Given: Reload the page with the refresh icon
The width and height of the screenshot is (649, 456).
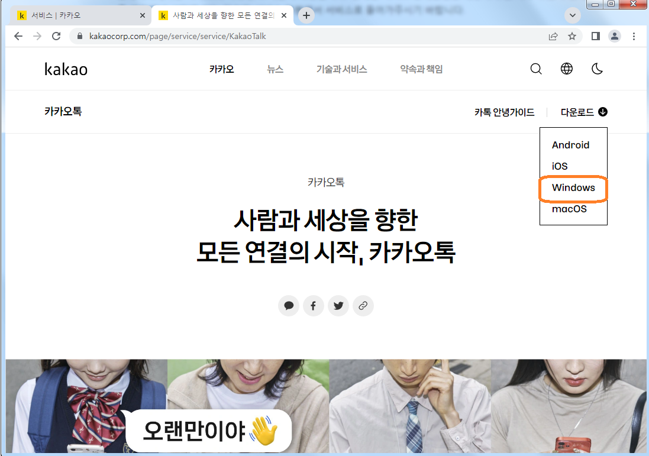Looking at the screenshot, I should click(56, 37).
